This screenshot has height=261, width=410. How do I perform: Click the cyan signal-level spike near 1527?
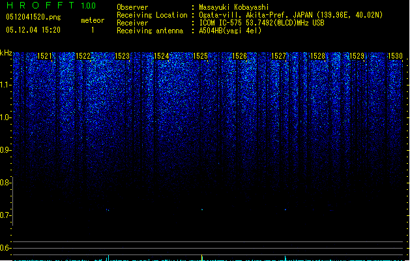[286, 258]
